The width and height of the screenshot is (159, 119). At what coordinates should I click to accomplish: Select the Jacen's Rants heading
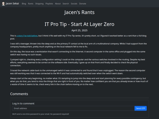[x=79, y=12]
